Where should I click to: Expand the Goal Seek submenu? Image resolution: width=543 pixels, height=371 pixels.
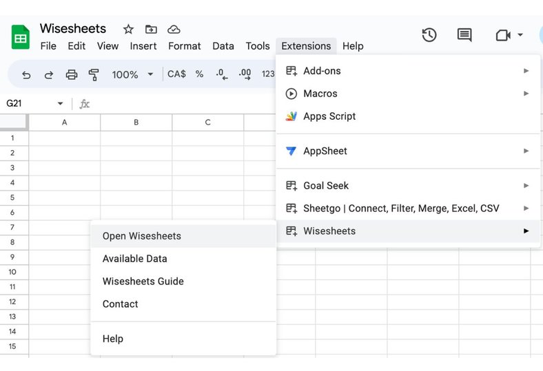pyautogui.click(x=408, y=186)
